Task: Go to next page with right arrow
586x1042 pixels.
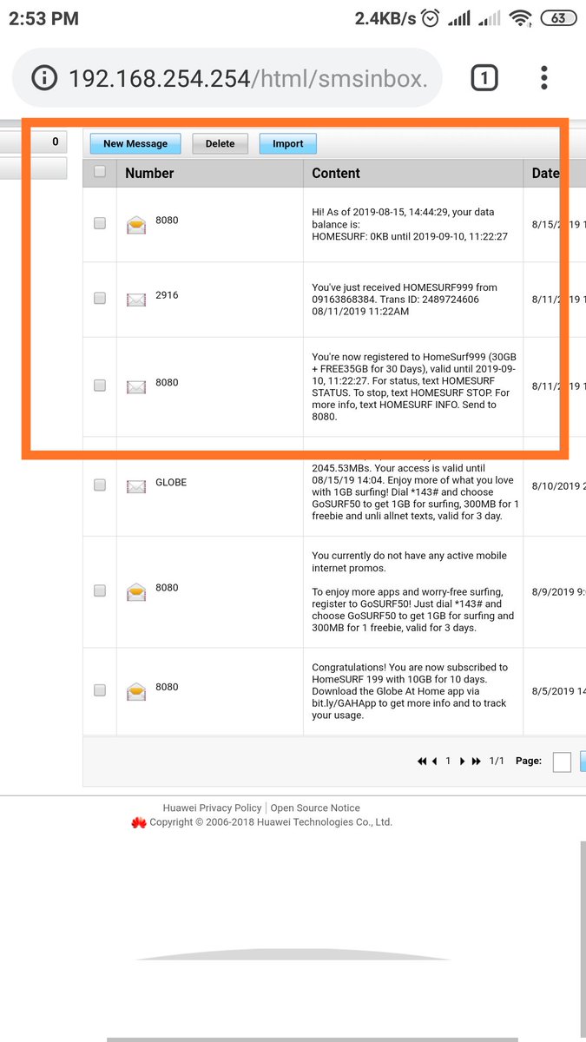Action: [x=463, y=762]
